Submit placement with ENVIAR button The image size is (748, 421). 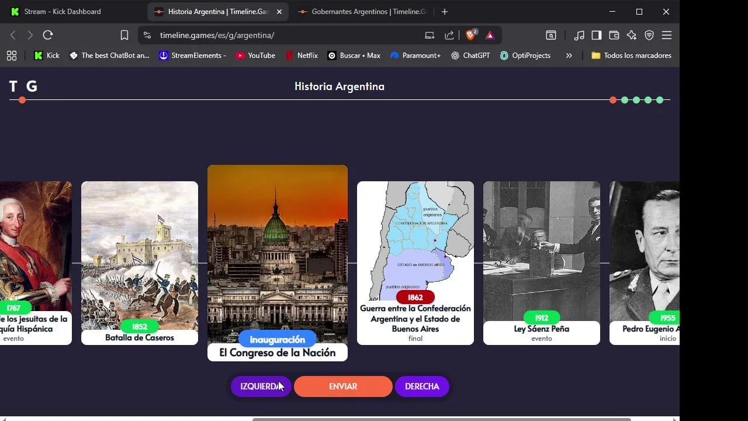343,387
